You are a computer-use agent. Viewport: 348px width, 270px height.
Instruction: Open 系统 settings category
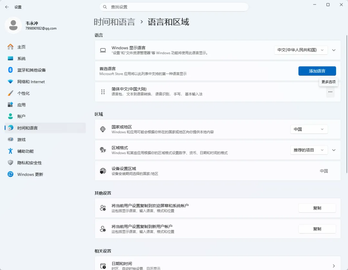(x=45, y=59)
